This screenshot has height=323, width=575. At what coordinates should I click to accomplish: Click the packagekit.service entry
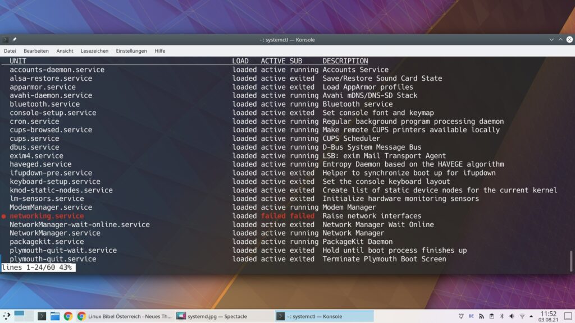coord(47,242)
